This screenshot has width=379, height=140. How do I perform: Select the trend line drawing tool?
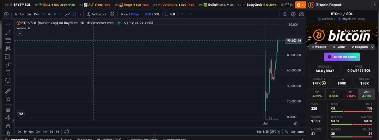pos(8,32)
